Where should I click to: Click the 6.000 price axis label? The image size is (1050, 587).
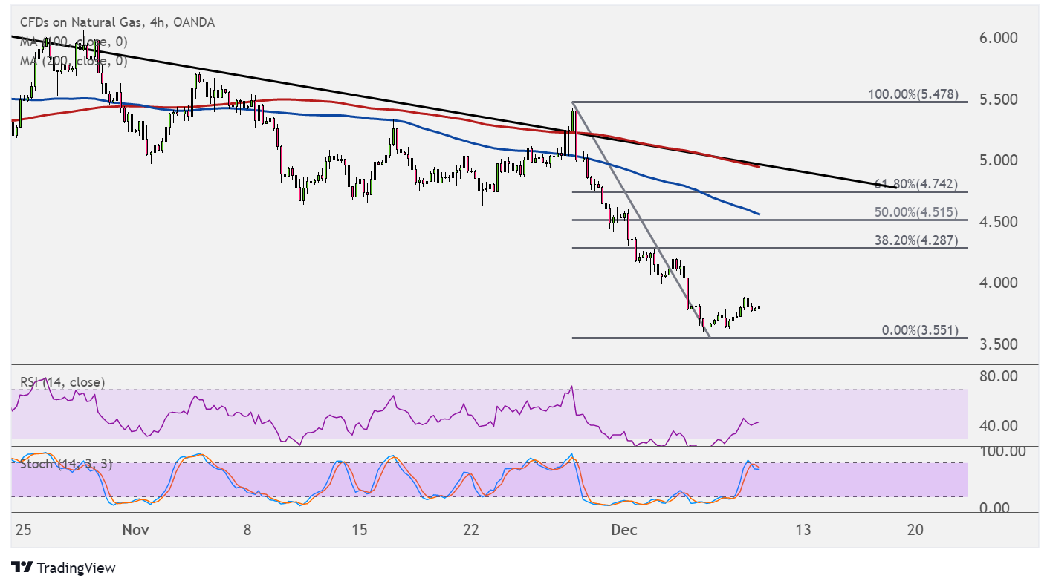(x=998, y=38)
